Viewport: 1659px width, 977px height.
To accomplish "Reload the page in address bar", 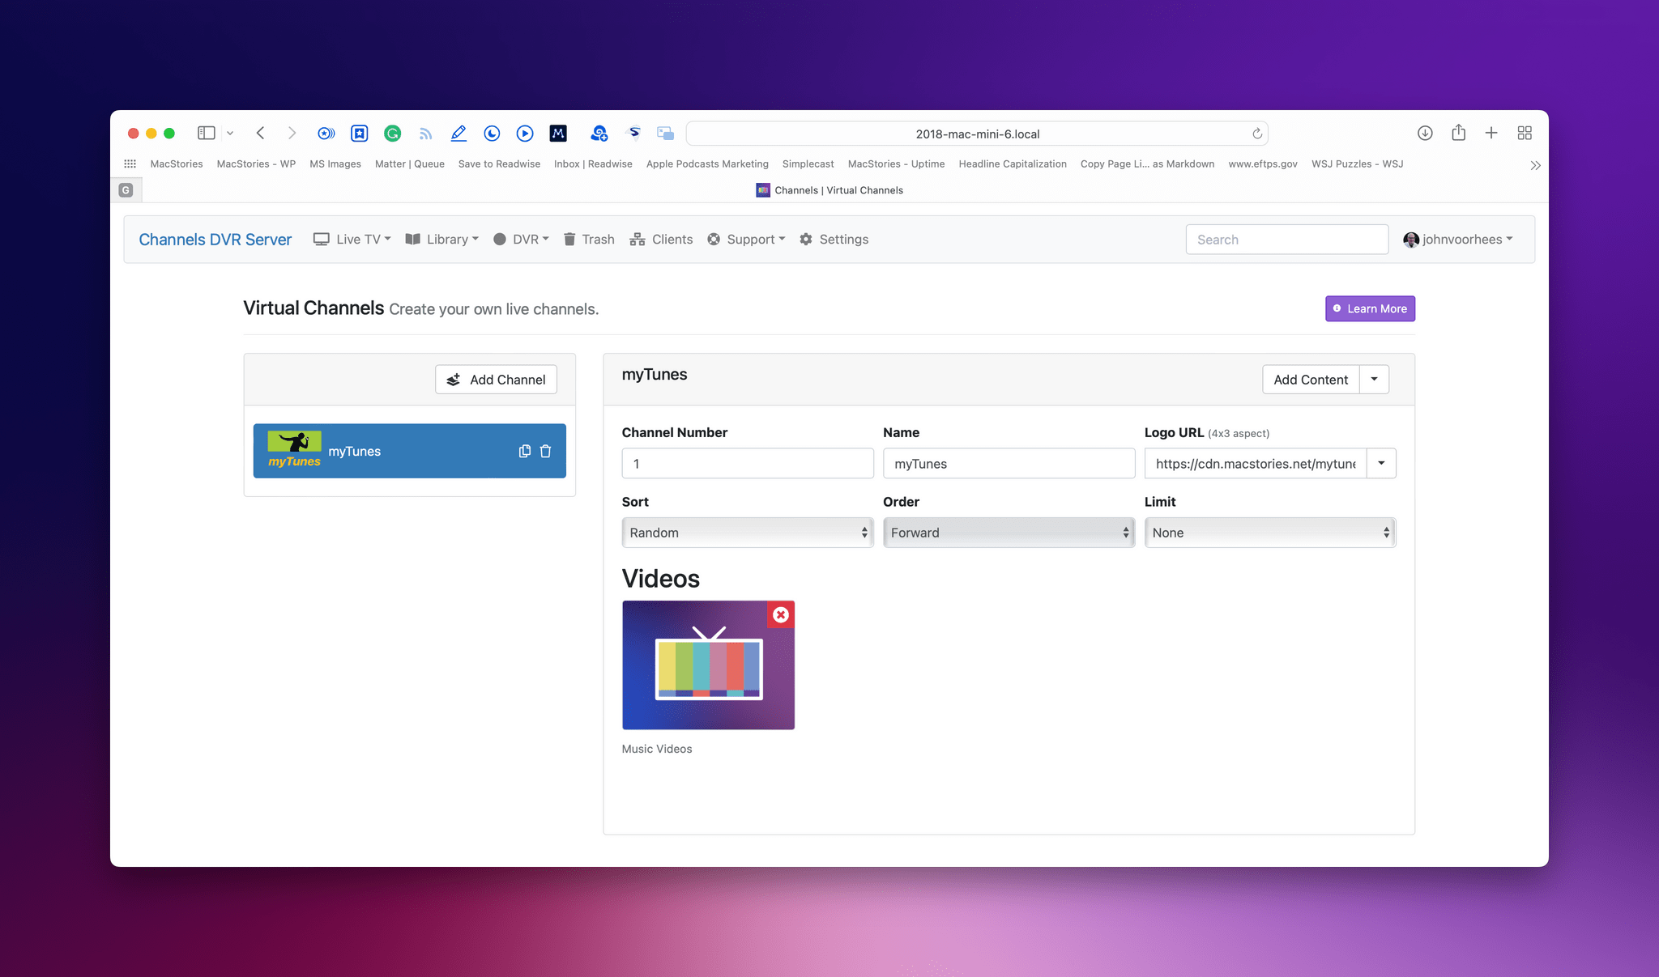I will click(x=1257, y=134).
